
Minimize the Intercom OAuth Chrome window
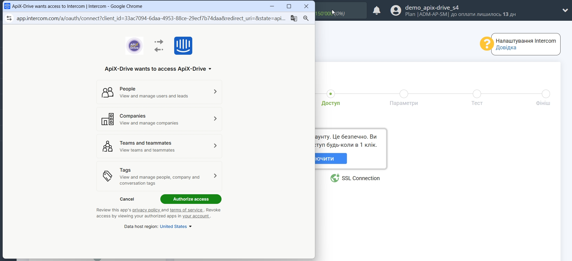pyautogui.click(x=272, y=6)
